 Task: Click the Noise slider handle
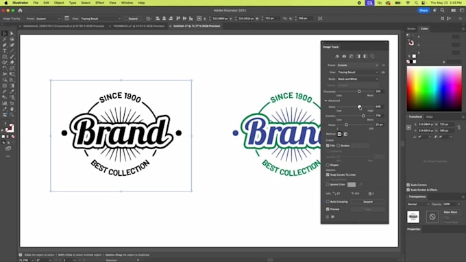click(x=346, y=125)
